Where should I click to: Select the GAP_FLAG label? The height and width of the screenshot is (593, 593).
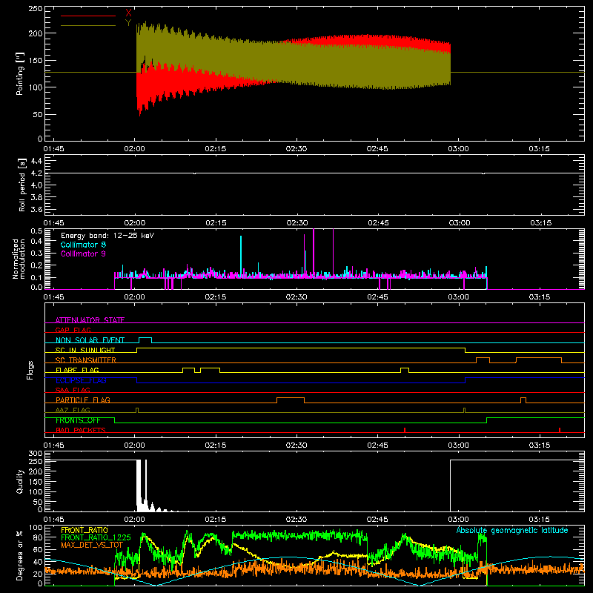pos(73,330)
